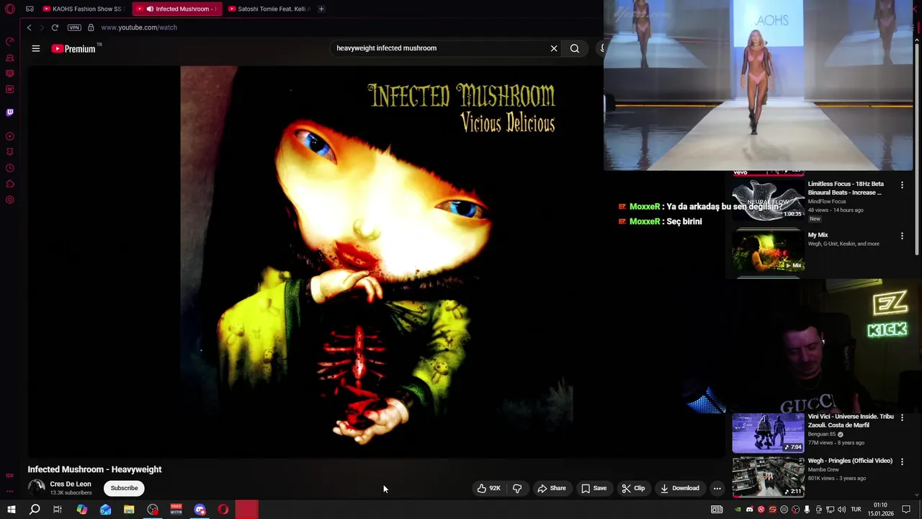Switch to KAOHS Fashion Show tab
Viewport: 922px width, 519px height.
click(x=84, y=9)
